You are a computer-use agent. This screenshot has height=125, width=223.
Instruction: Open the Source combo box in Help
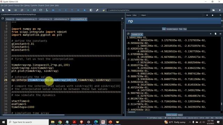(136, 15)
